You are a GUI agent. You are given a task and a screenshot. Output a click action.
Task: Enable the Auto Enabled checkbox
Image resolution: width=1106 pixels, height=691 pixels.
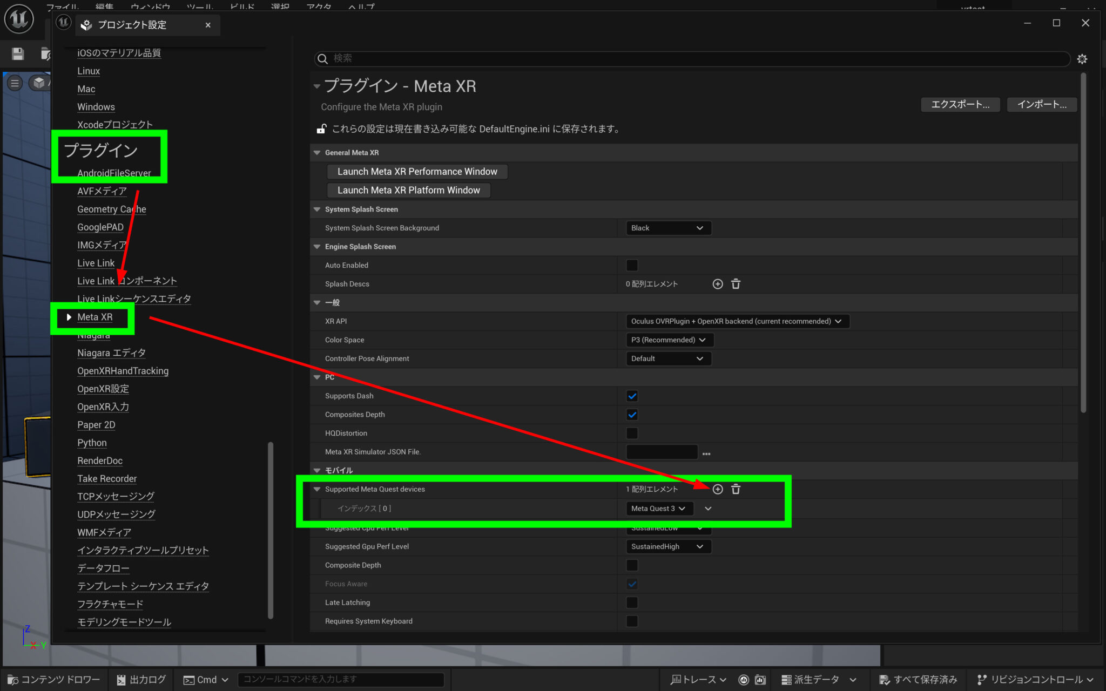coord(632,265)
